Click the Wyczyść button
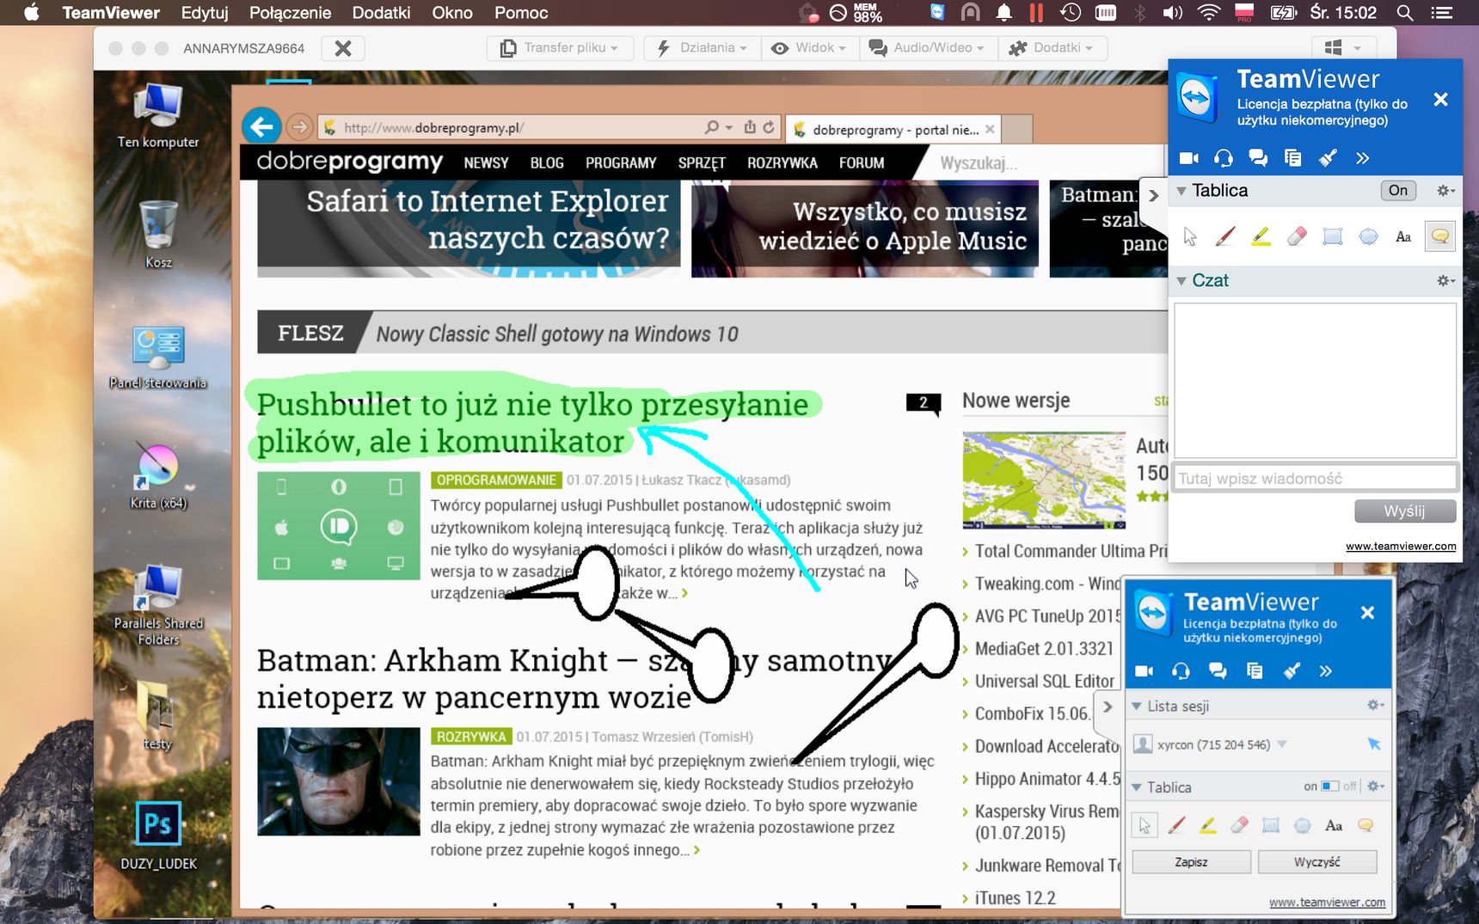 coord(1317,862)
